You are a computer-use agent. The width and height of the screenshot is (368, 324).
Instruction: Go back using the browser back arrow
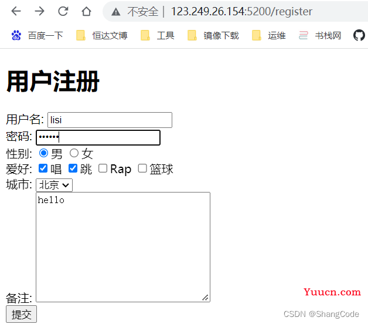16,11
